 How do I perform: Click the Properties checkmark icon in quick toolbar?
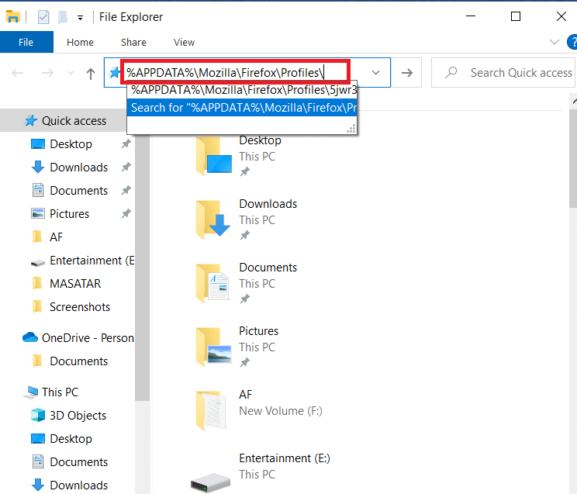43,17
